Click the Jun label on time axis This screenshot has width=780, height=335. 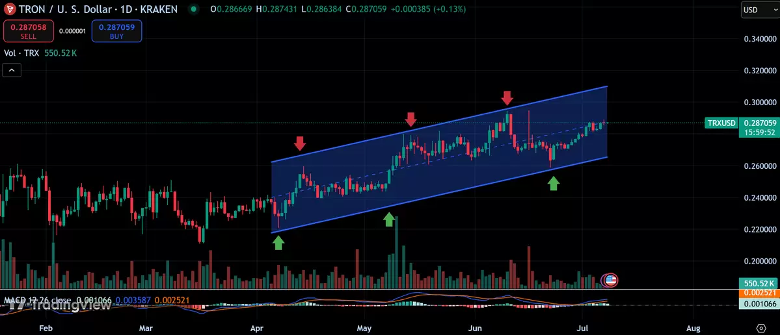[476, 328]
